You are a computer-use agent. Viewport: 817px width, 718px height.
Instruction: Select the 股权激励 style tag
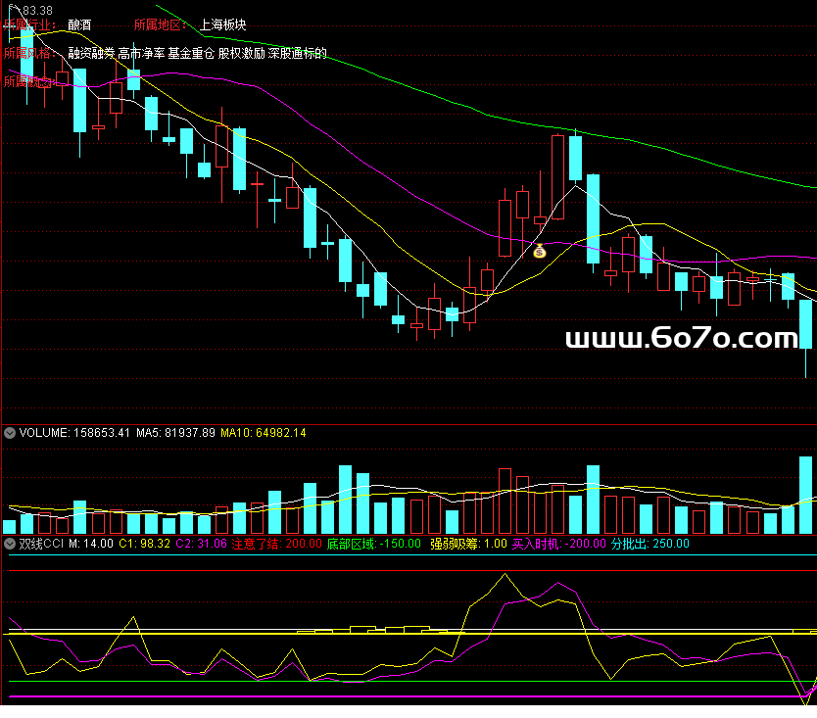tap(241, 53)
